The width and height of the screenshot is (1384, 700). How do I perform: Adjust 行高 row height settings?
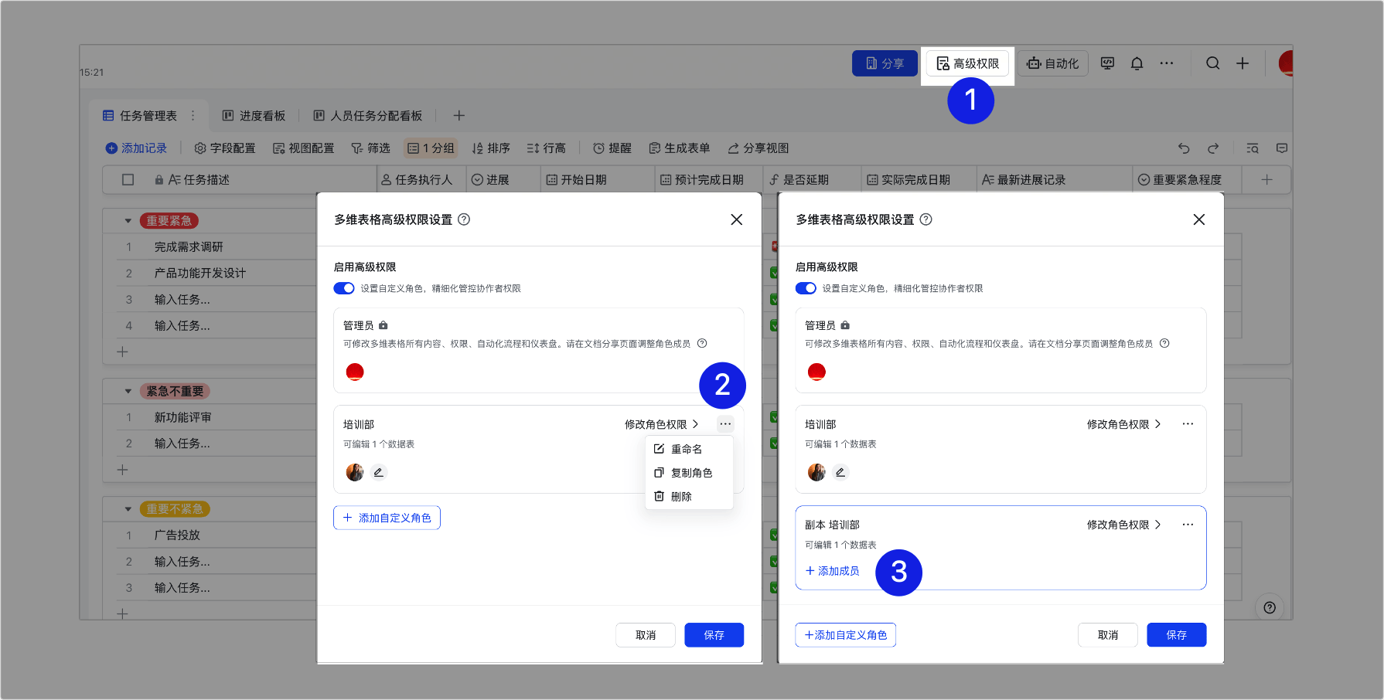point(547,148)
